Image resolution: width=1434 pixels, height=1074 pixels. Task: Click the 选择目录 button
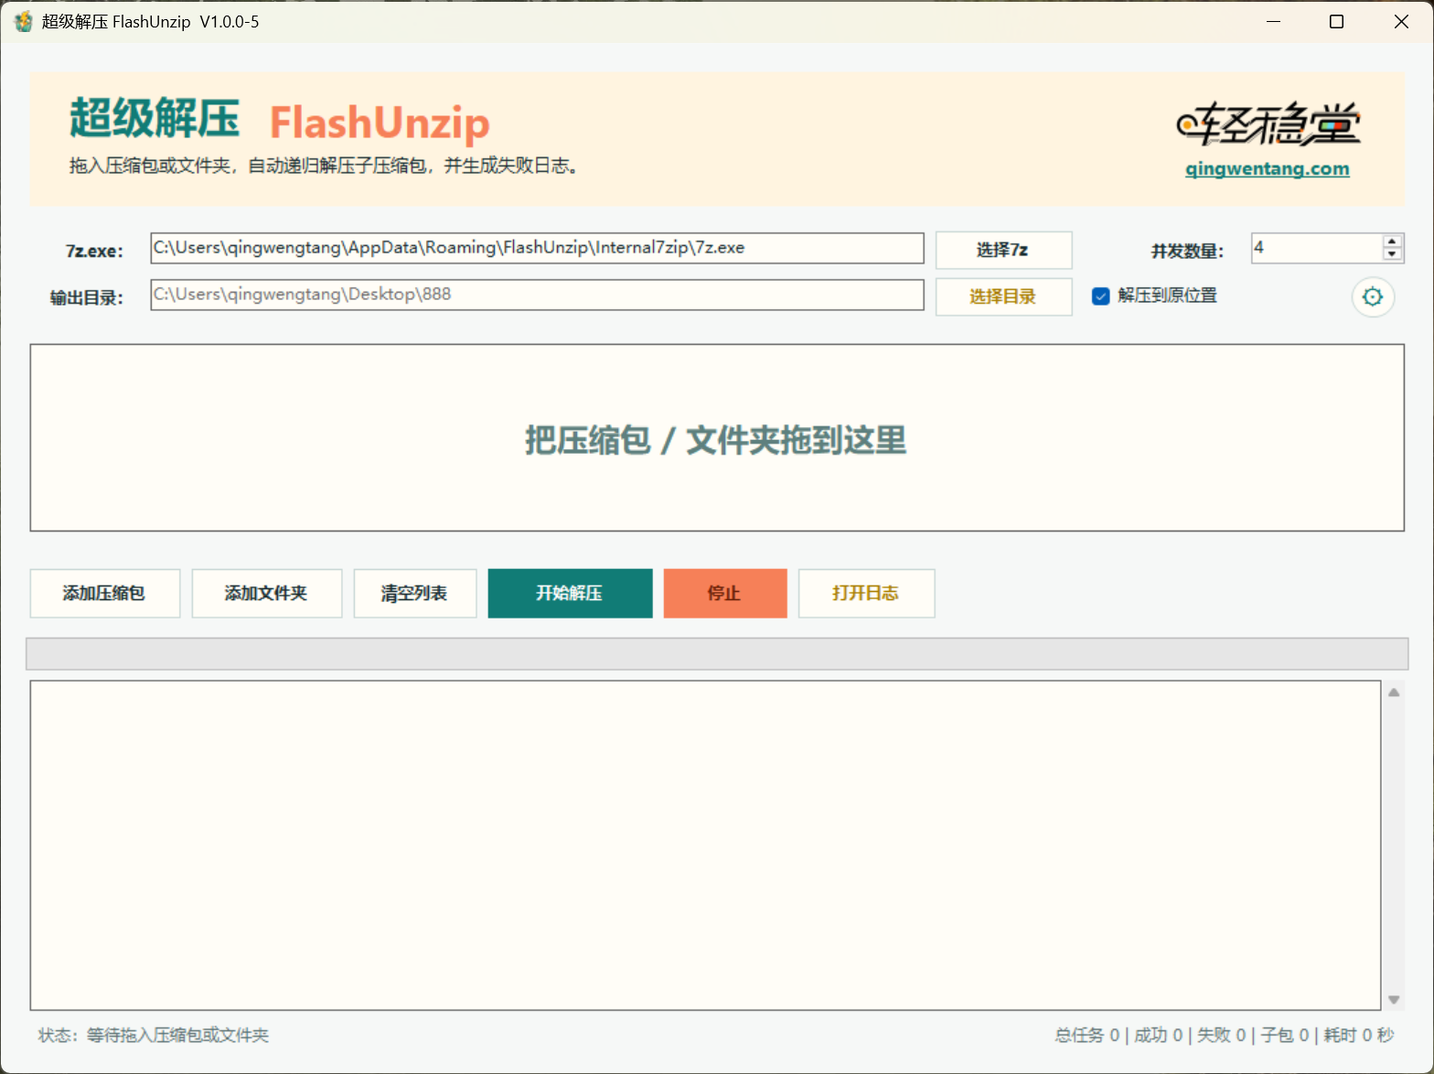click(1003, 296)
